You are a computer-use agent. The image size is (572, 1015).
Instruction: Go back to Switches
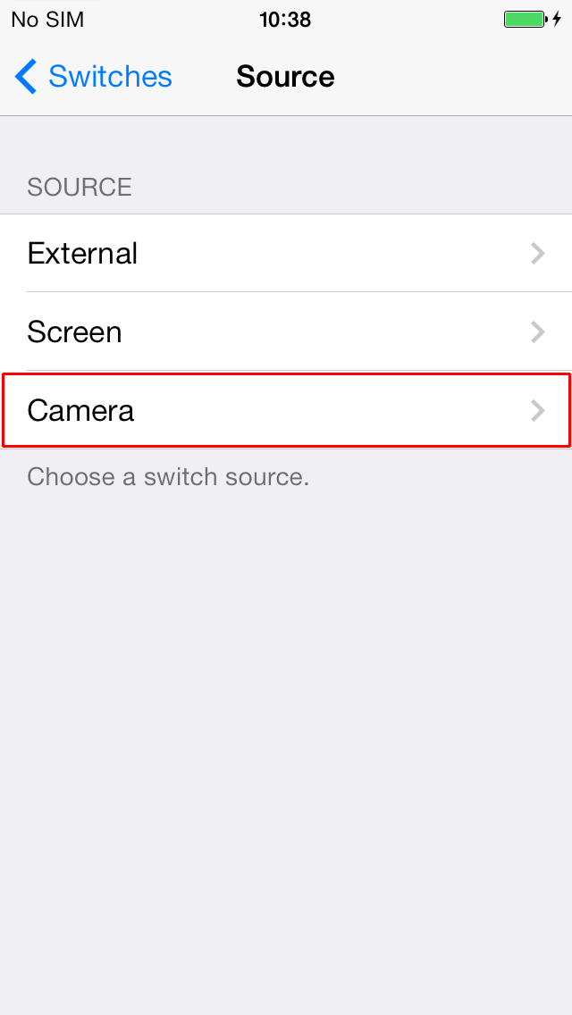[x=93, y=76]
